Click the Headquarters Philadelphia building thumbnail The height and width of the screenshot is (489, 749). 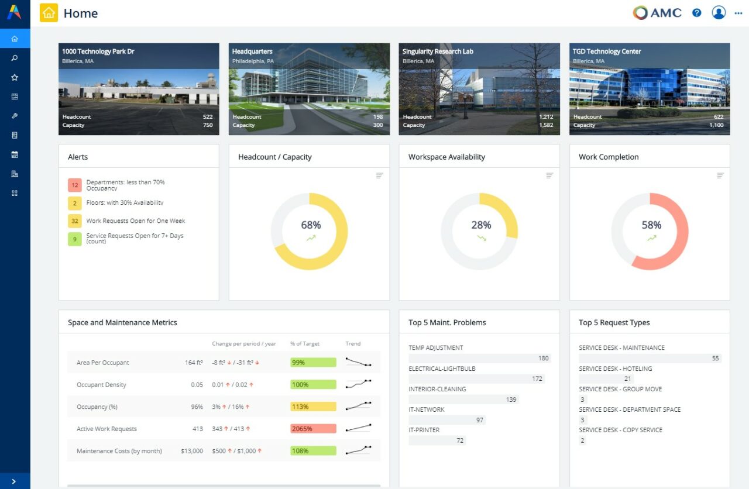[x=308, y=88]
